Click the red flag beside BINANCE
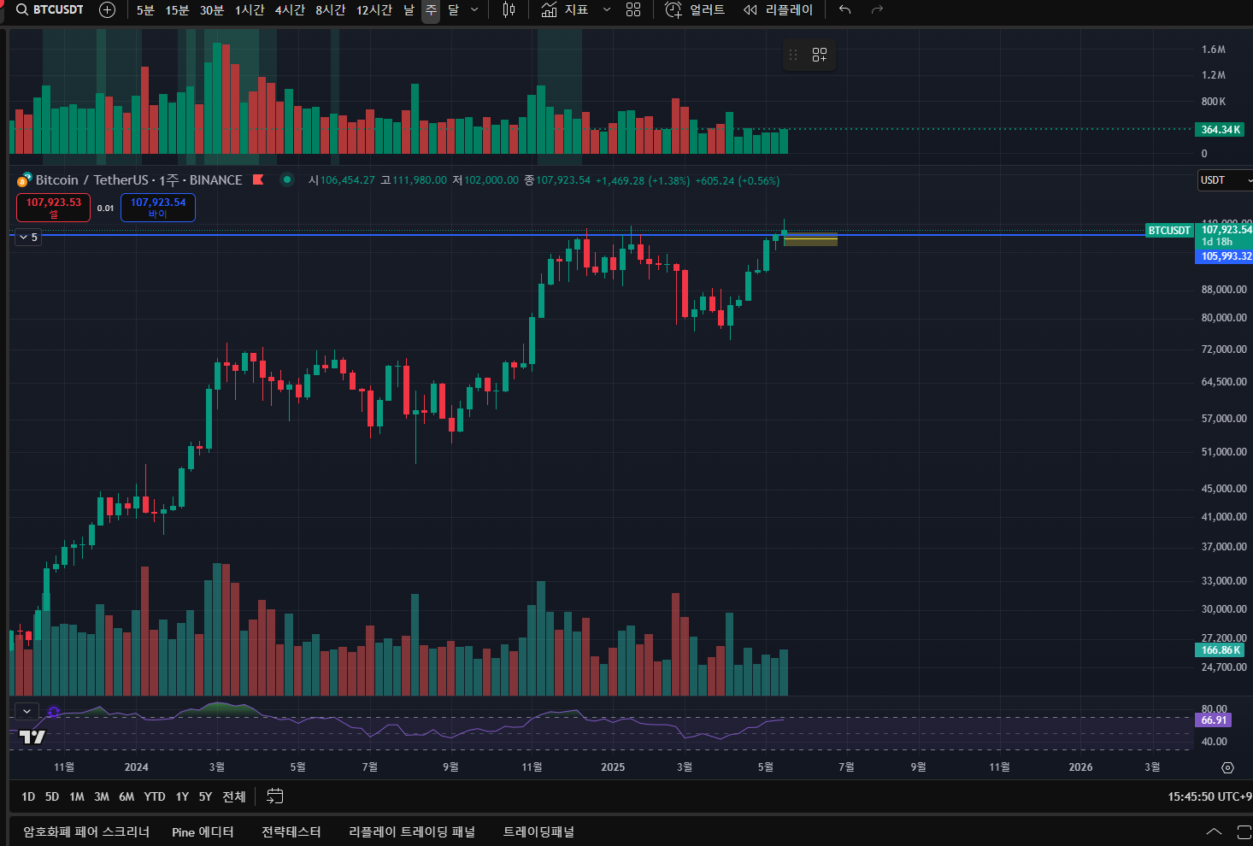Image resolution: width=1253 pixels, height=846 pixels. tap(258, 179)
